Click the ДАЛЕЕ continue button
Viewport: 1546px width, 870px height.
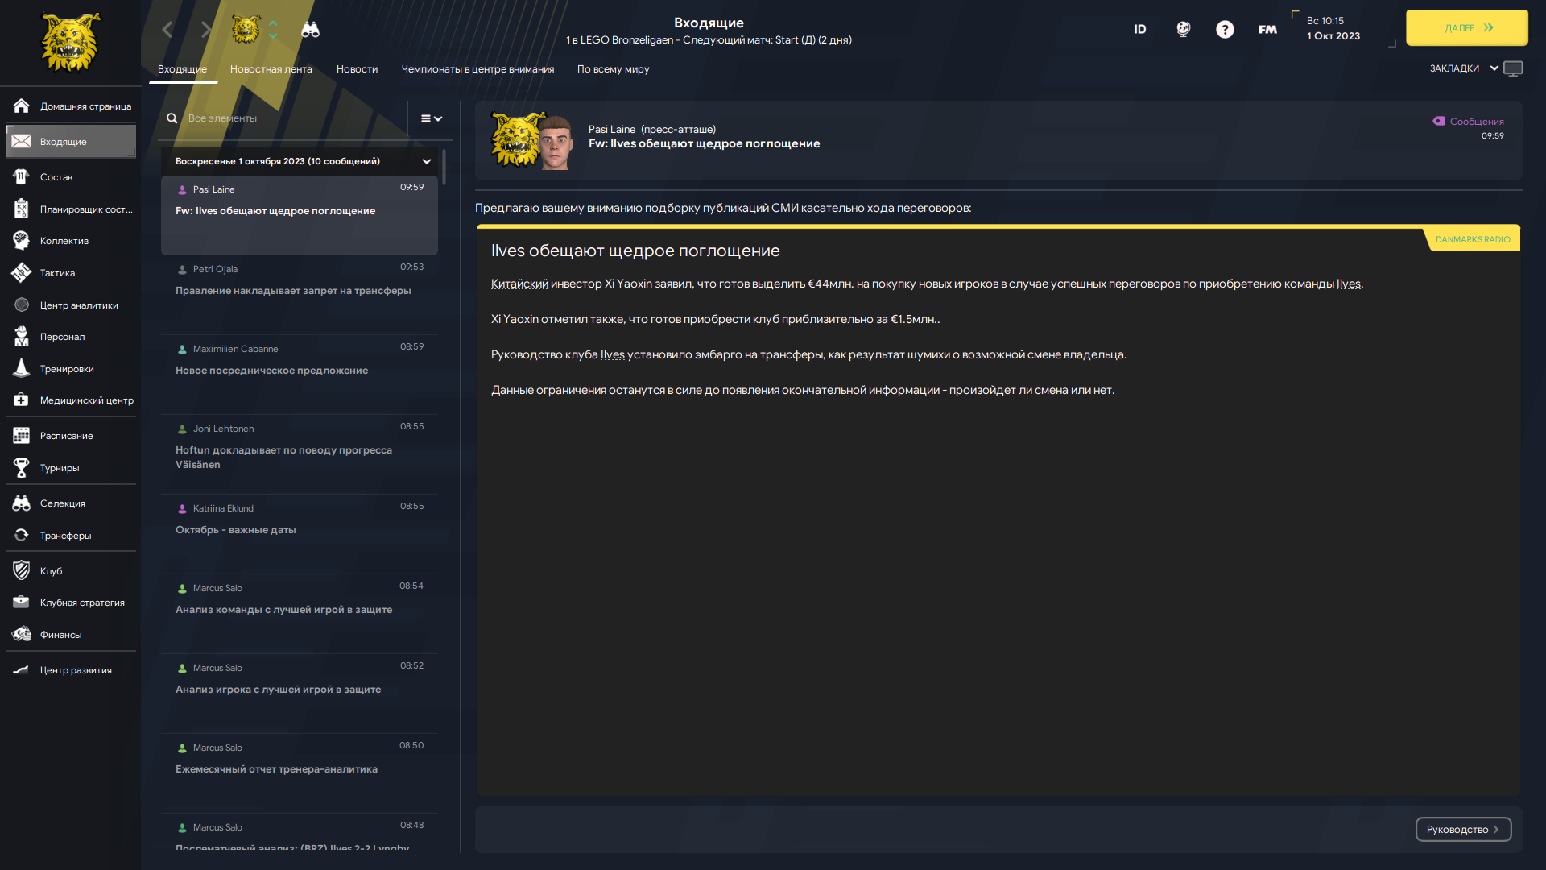(1466, 28)
